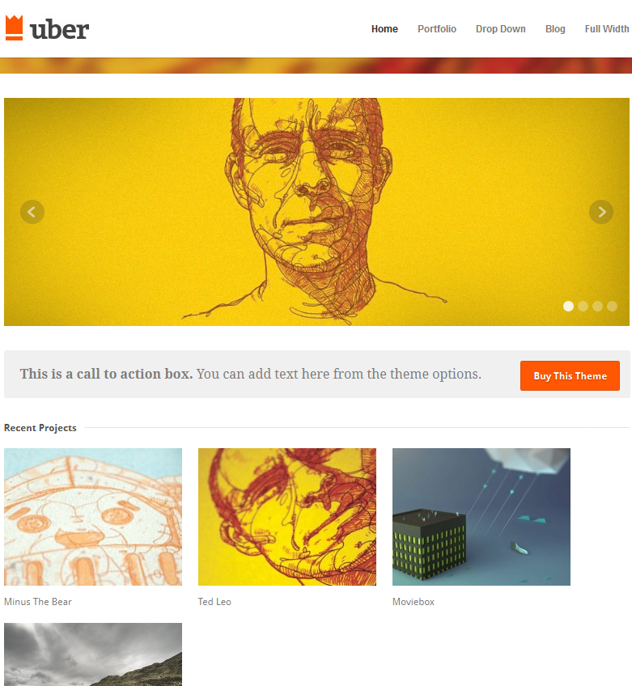The image size is (632, 686).
Task: Open the grayscale mountain project thumbnail
Action: point(93,654)
